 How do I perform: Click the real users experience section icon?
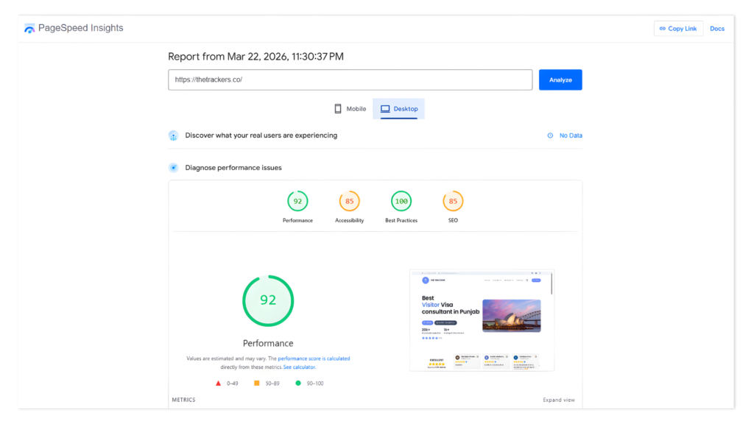coord(173,135)
